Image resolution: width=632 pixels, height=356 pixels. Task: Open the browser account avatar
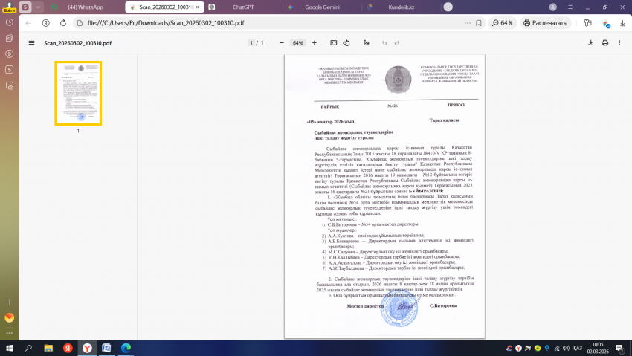553,7
